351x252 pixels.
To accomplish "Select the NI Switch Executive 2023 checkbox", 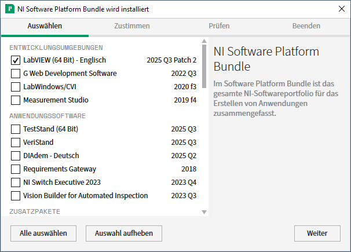I will tap(16, 182).
